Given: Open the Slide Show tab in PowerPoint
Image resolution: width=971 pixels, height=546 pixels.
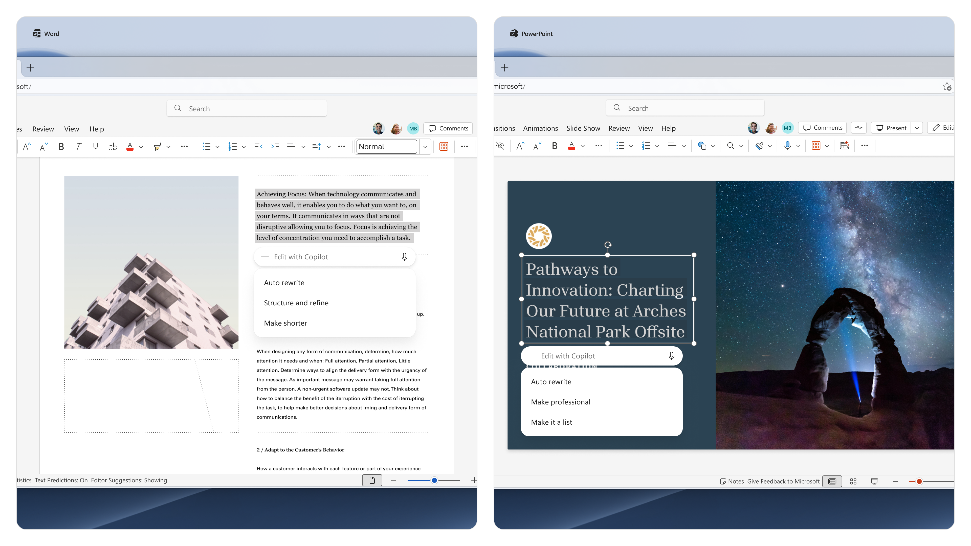Looking at the screenshot, I should pyautogui.click(x=583, y=128).
